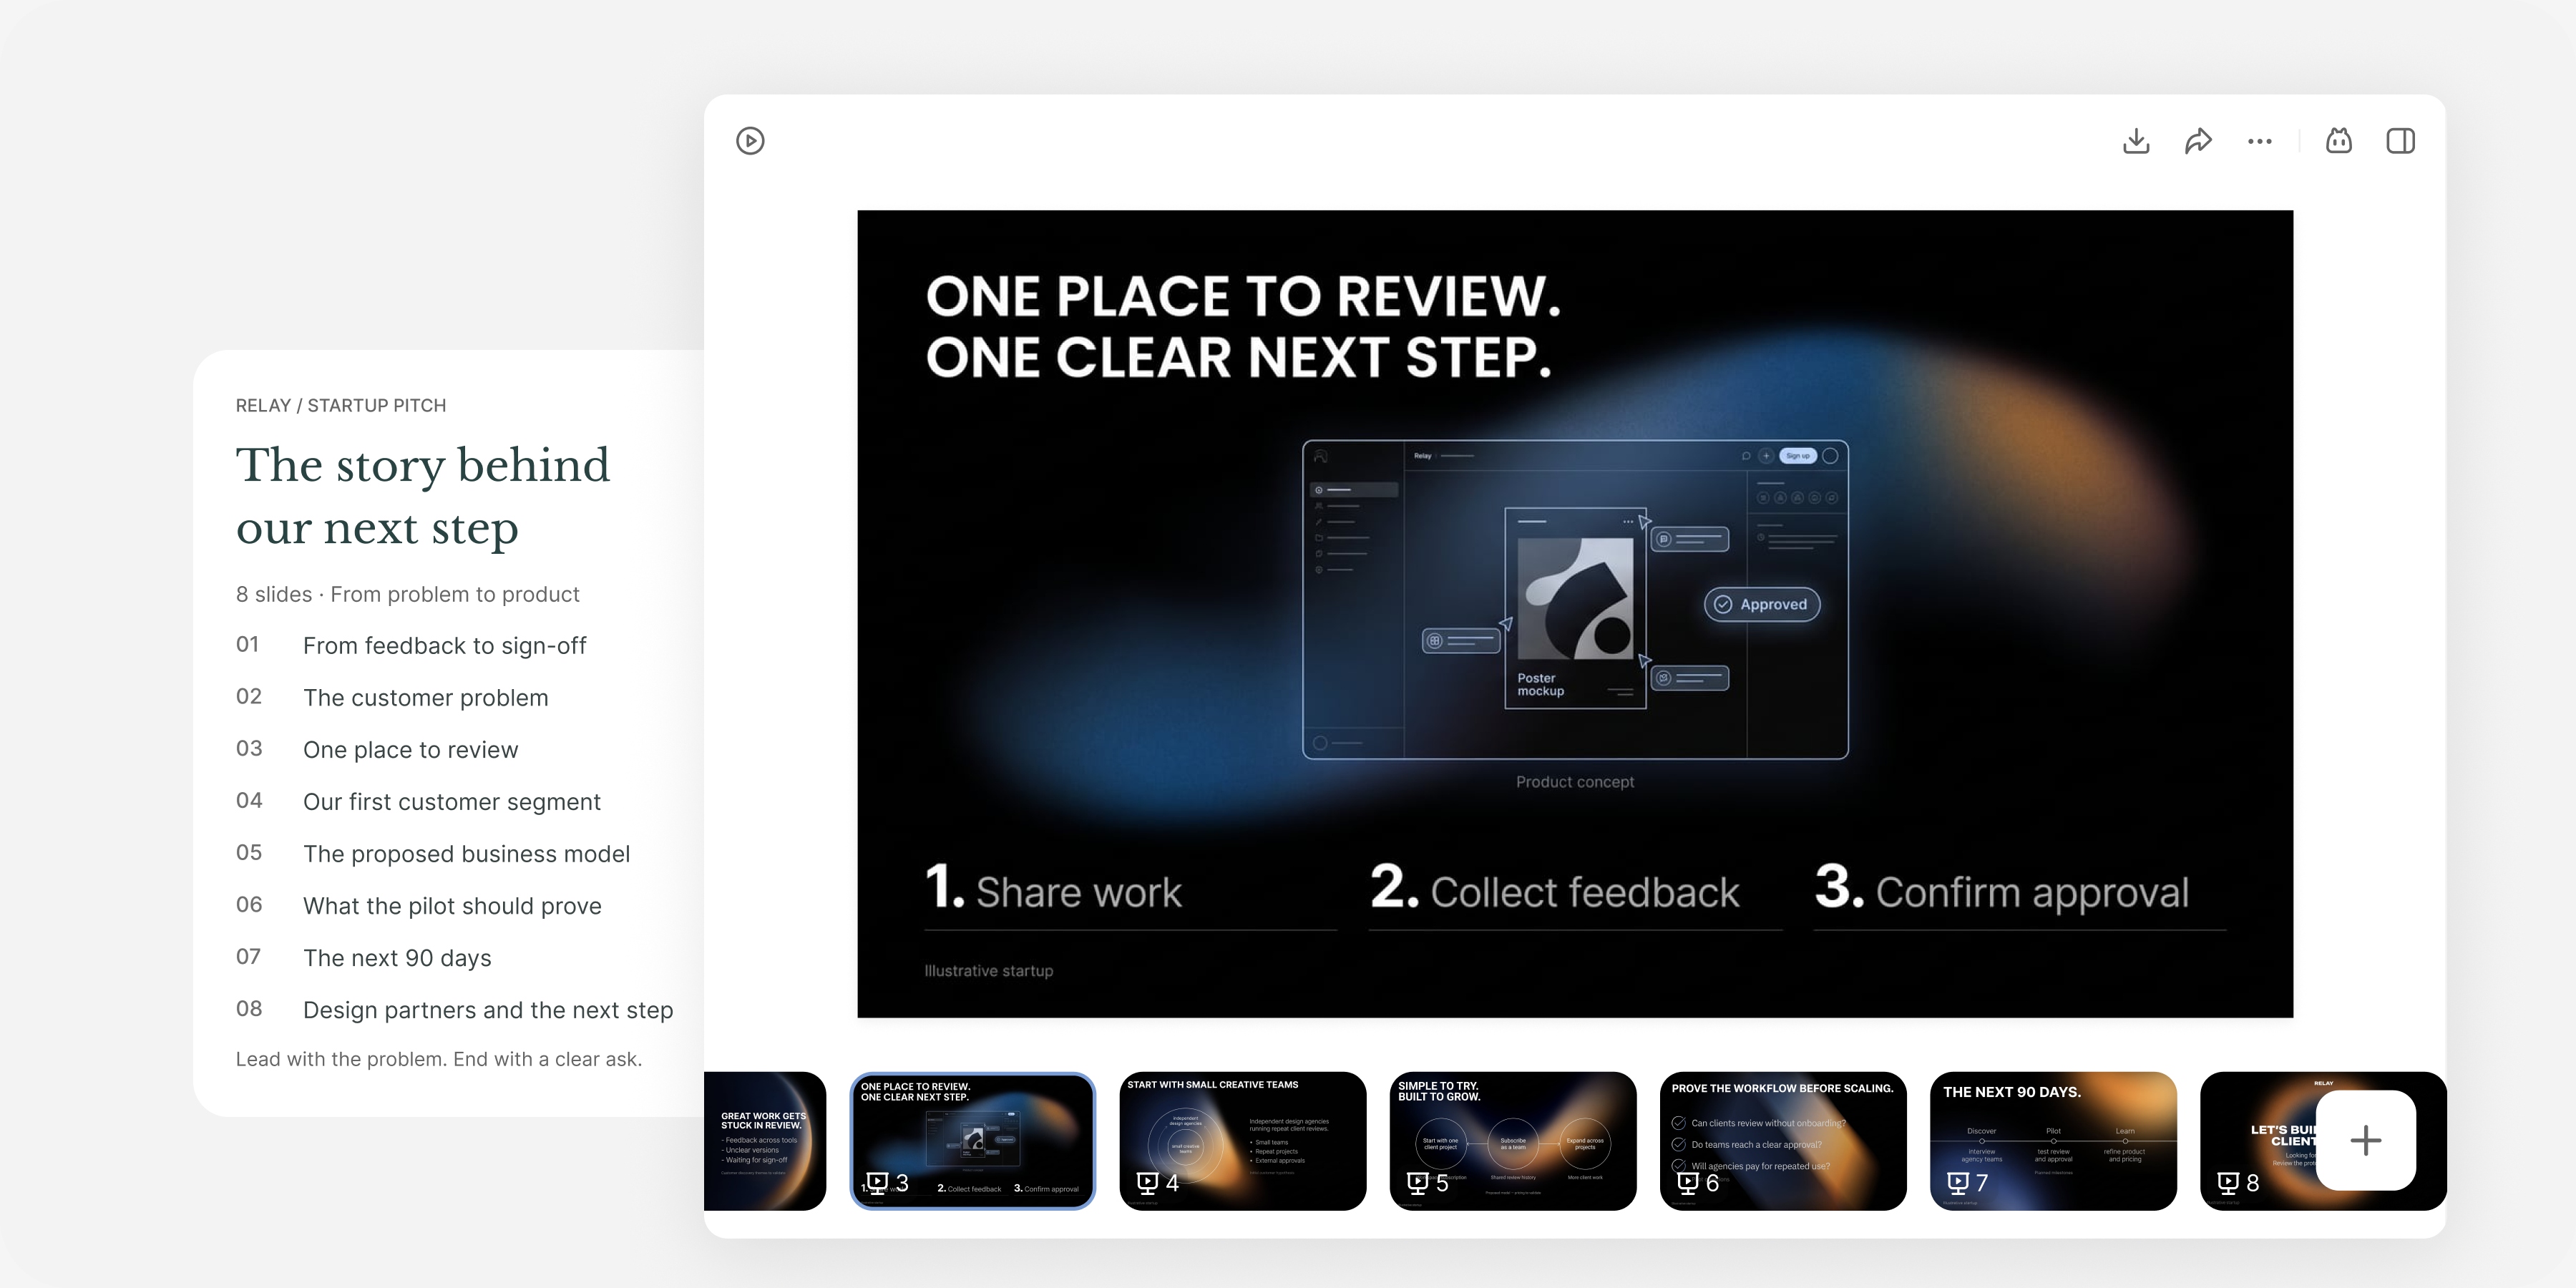
Task: Select slide 5 thumbnail Simple to try
Action: coord(1513,1141)
